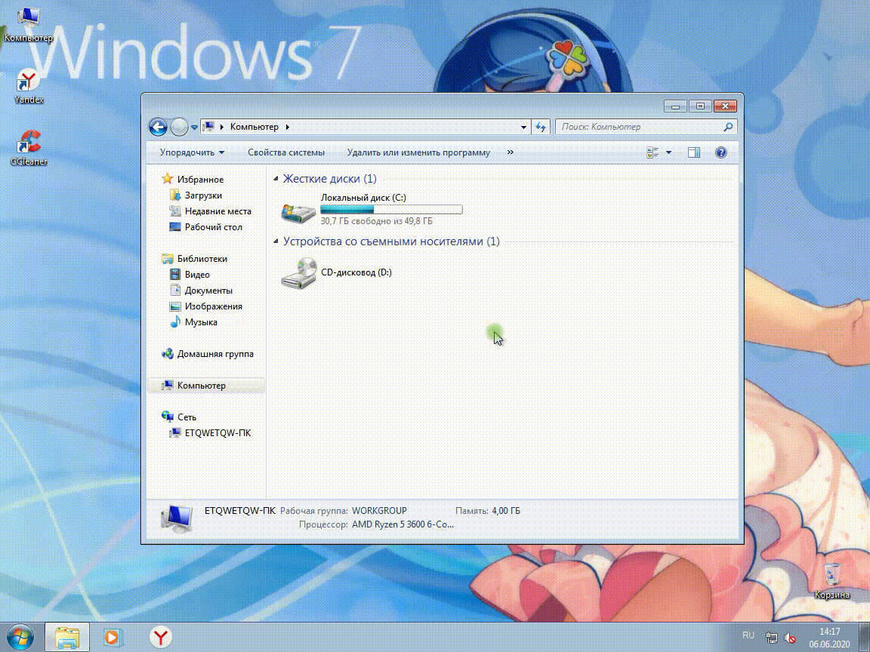Open the recent pages dropdown arrow
Image resolution: width=870 pixels, height=652 pixels.
[194, 128]
